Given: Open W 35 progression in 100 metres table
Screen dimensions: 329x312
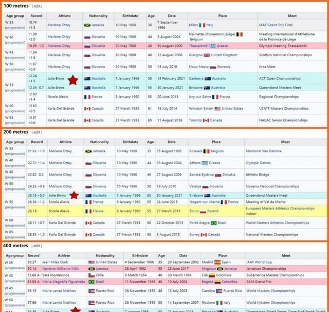Looking at the screenshot, I should point(15,27).
